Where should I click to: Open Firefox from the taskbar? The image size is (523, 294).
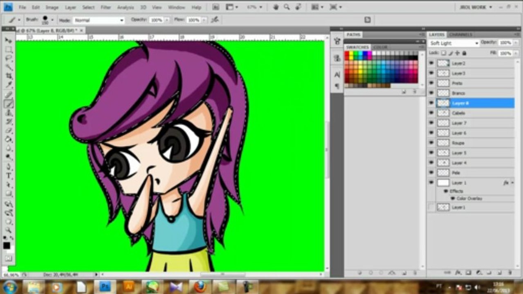click(200, 287)
